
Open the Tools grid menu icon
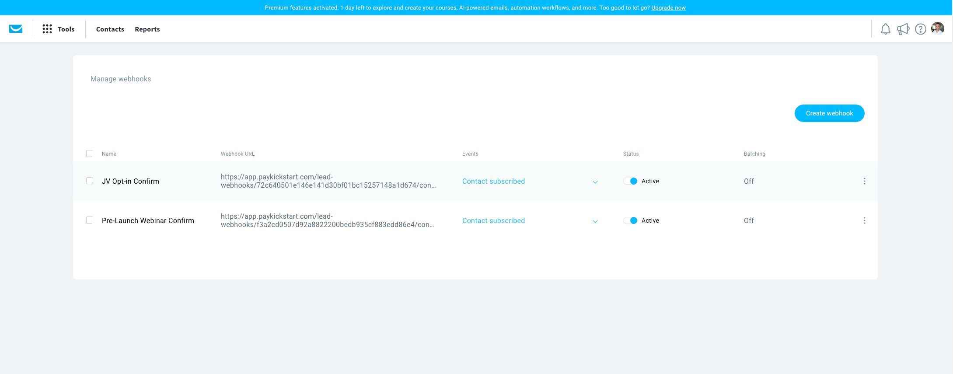click(47, 29)
